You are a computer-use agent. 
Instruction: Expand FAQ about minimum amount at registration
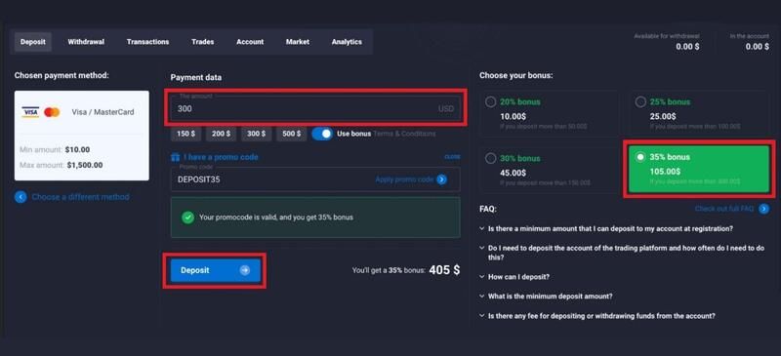coord(606,228)
